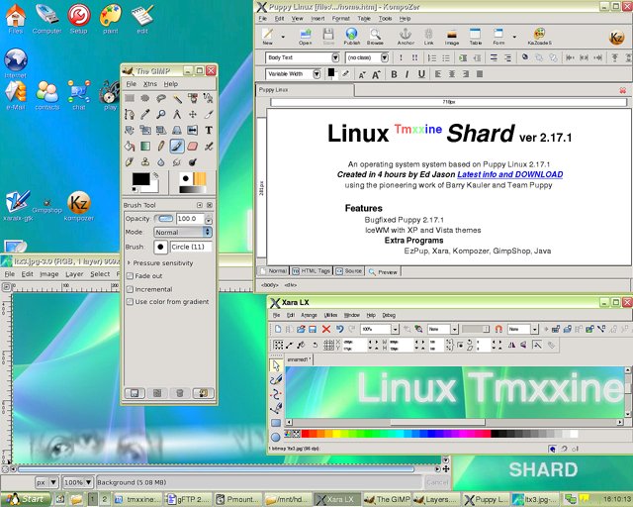Image resolution: width=633 pixels, height=507 pixels.
Task: Click the save tool options button in GIMP
Action: coord(135,393)
